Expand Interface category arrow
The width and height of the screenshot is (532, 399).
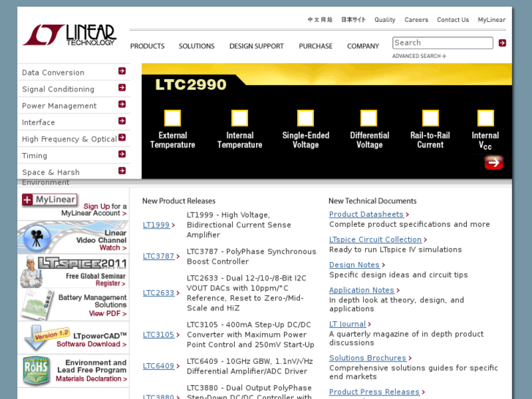[122, 121]
